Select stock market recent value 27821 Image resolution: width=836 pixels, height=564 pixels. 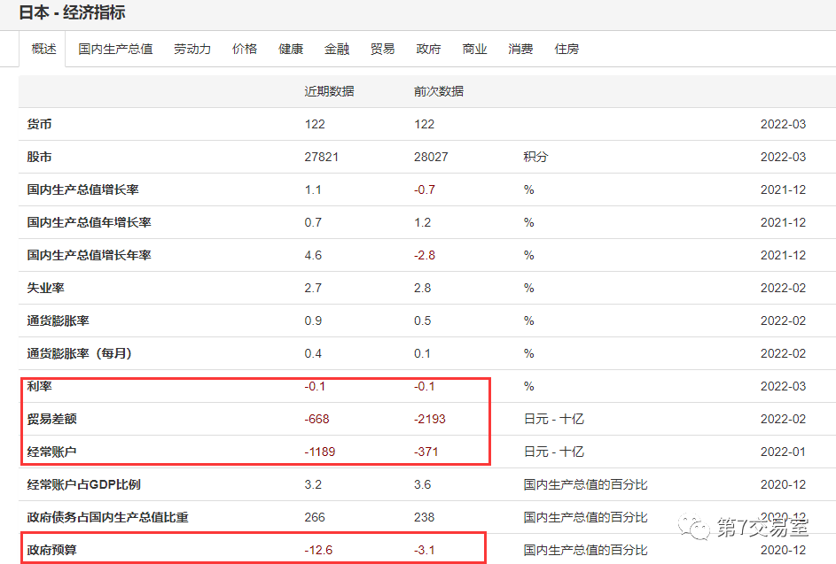pos(321,157)
